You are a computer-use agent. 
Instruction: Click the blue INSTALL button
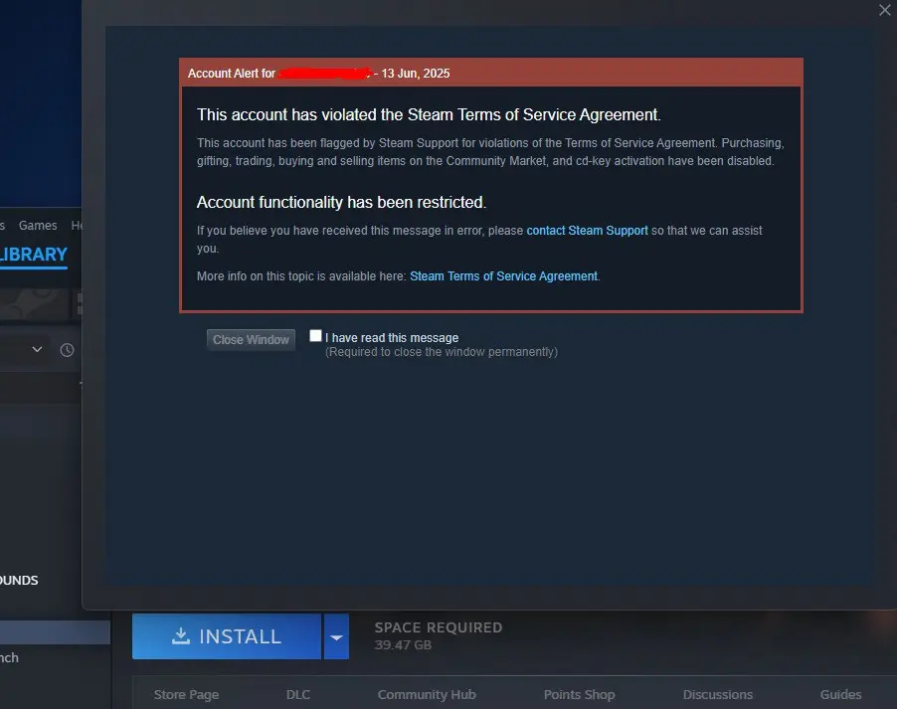[x=227, y=636]
